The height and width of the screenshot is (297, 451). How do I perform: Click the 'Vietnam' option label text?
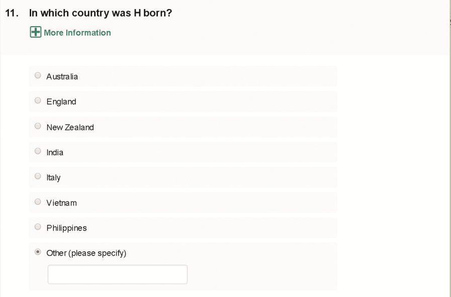tap(61, 203)
